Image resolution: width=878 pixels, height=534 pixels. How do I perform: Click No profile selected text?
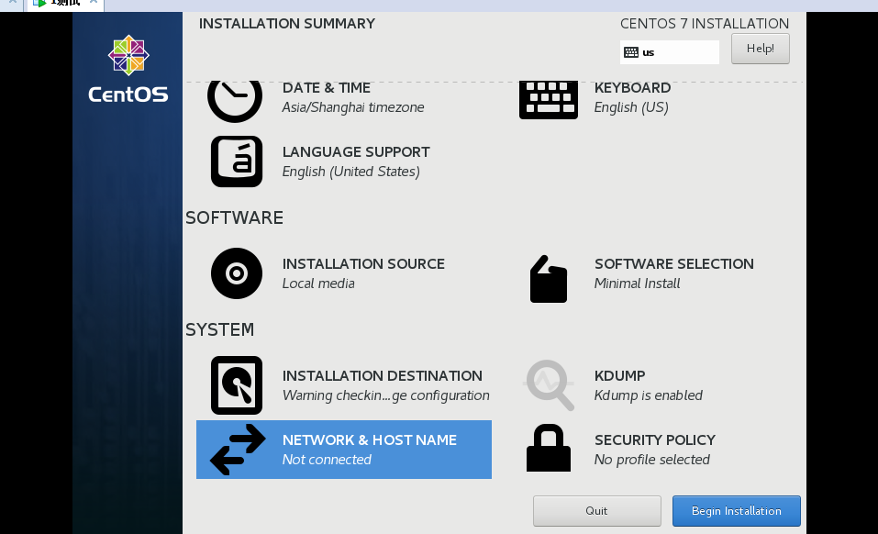click(651, 460)
